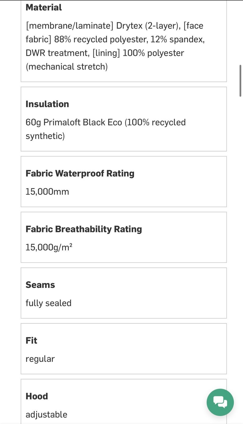243x424 pixels.
Task: Click the 15,000mm value
Action: tap(47, 192)
